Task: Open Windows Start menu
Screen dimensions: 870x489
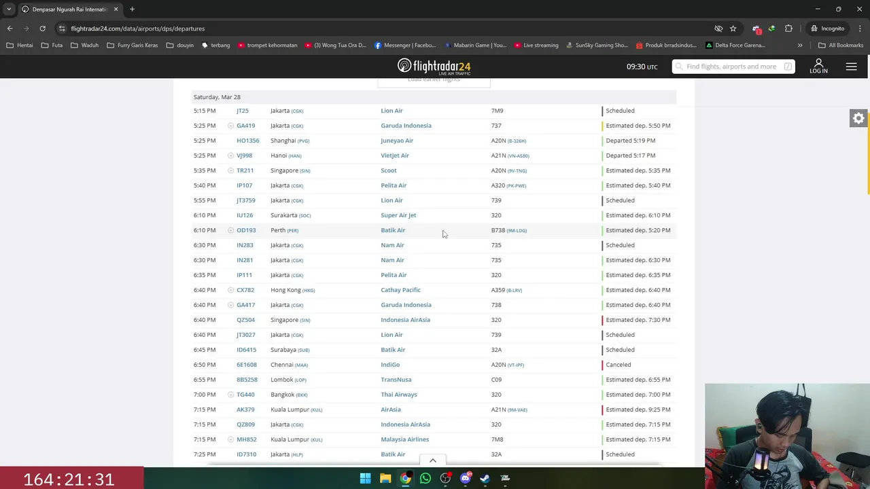Action: pyautogui.click(x=365, y=478)
